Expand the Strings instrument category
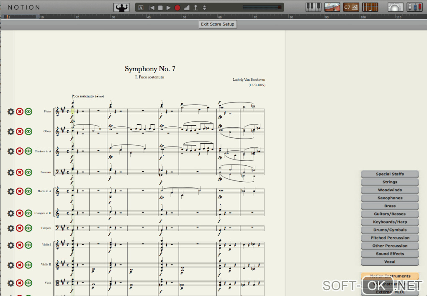427x296 pixels. click(390, 182)
